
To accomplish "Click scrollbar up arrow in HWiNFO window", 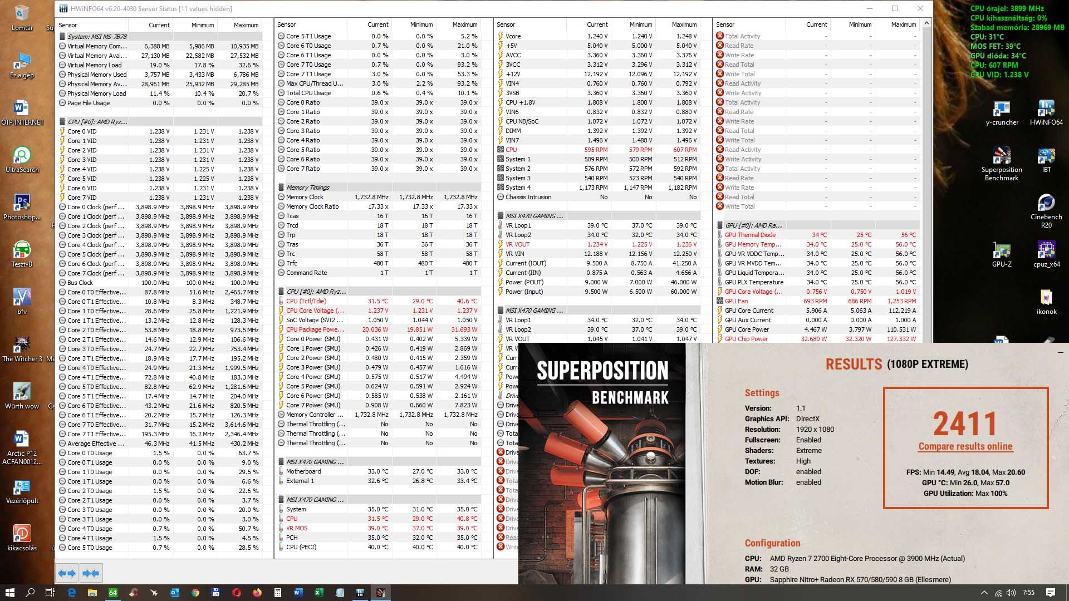I will click(926, 23).
